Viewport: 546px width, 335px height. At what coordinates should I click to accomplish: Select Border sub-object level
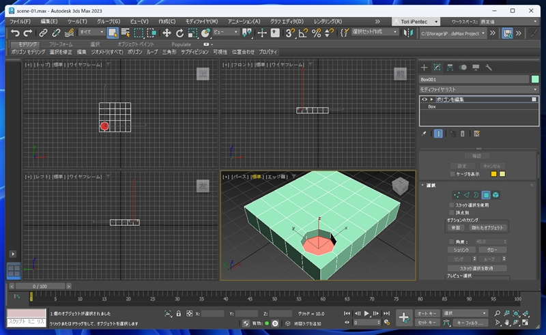click(476, 195)
